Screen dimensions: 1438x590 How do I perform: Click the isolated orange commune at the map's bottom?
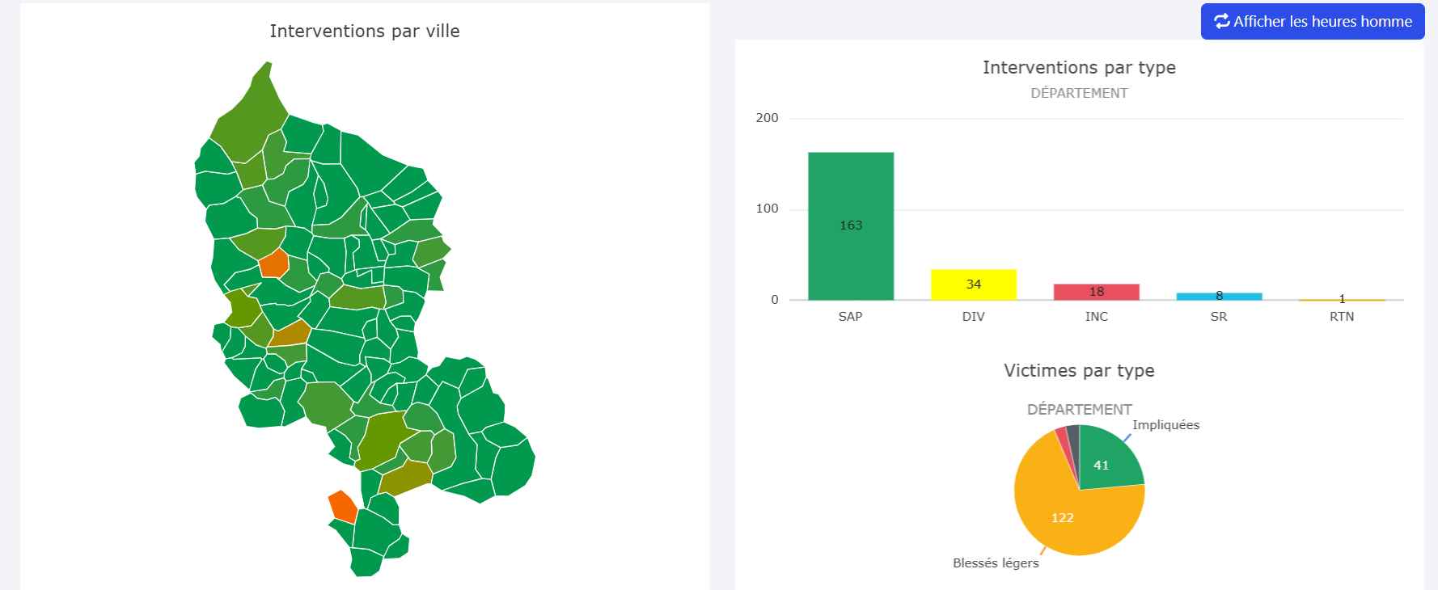(x=343, y=506)
